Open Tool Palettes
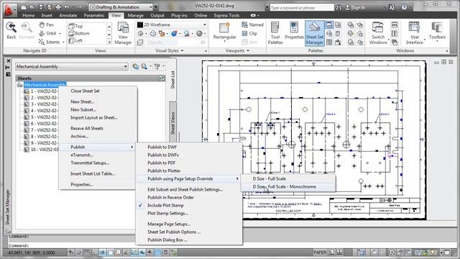460x259 pixels. point(275,33)
